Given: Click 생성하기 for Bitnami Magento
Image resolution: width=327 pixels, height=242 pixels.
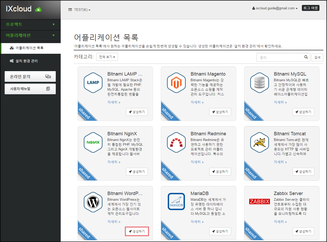Looking at the screenshot, I should [220, 112].
